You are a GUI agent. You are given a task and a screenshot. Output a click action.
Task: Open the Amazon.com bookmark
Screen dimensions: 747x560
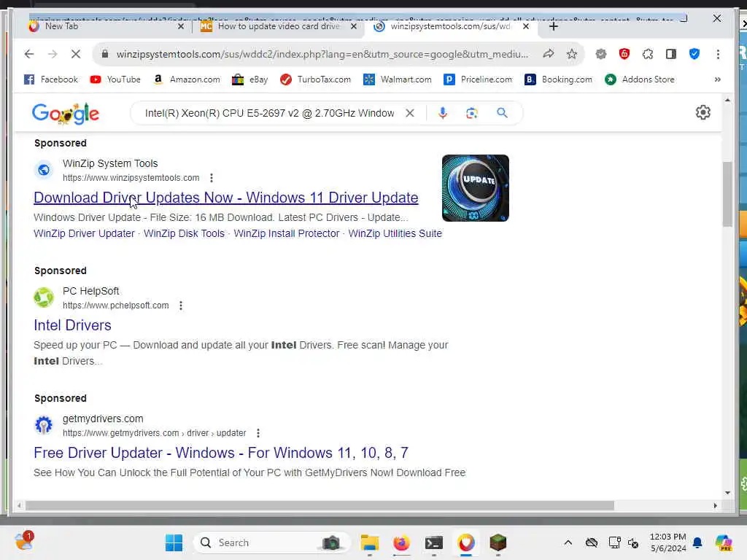click(187, 79)
